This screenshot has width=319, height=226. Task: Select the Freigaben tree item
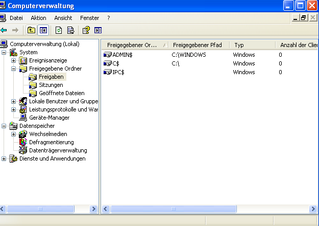click(51, 77)
